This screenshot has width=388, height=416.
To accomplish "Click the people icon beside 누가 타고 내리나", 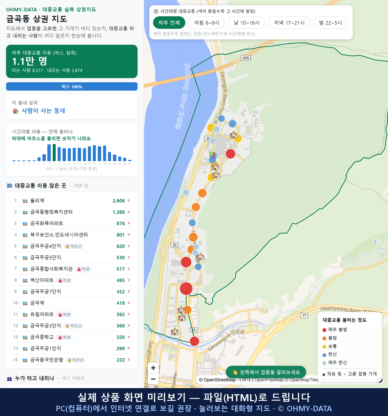I will coord(9,378).
